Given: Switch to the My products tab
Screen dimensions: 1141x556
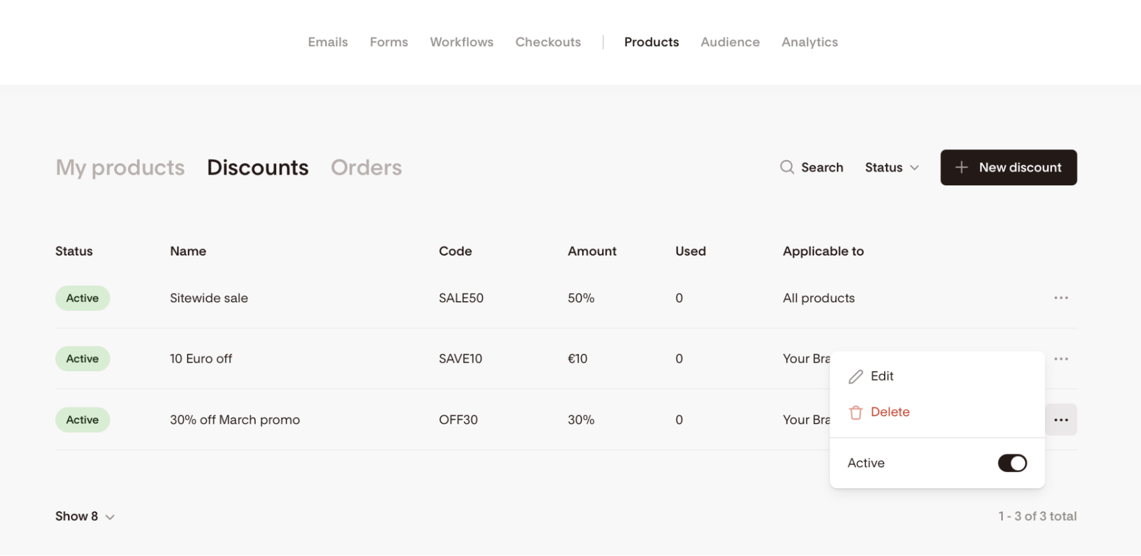Looking at the screenshot, I should (x=120, y=168).
